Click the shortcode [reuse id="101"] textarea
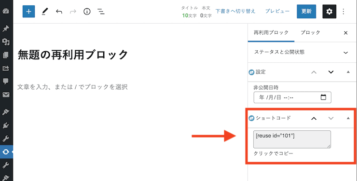 (x=292, y=139)
